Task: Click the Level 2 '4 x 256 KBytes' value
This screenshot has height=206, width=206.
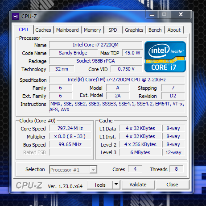Action: click(x=140, y=144)
